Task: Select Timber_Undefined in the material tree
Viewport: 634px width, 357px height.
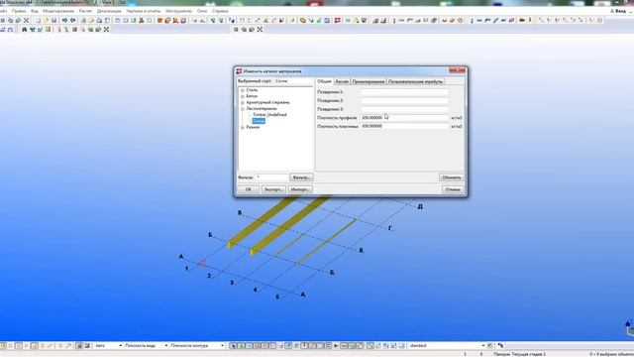Action: [269, 115]
